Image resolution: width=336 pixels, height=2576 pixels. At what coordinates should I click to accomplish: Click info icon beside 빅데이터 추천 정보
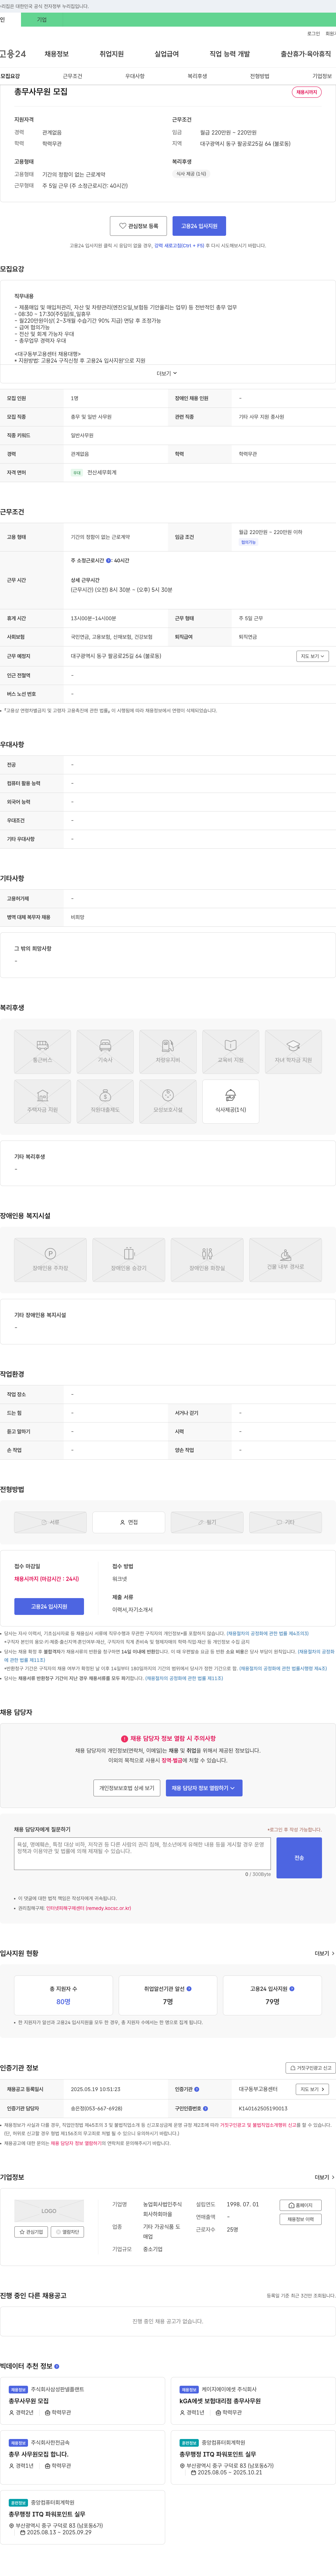[x=57, y=2366]
